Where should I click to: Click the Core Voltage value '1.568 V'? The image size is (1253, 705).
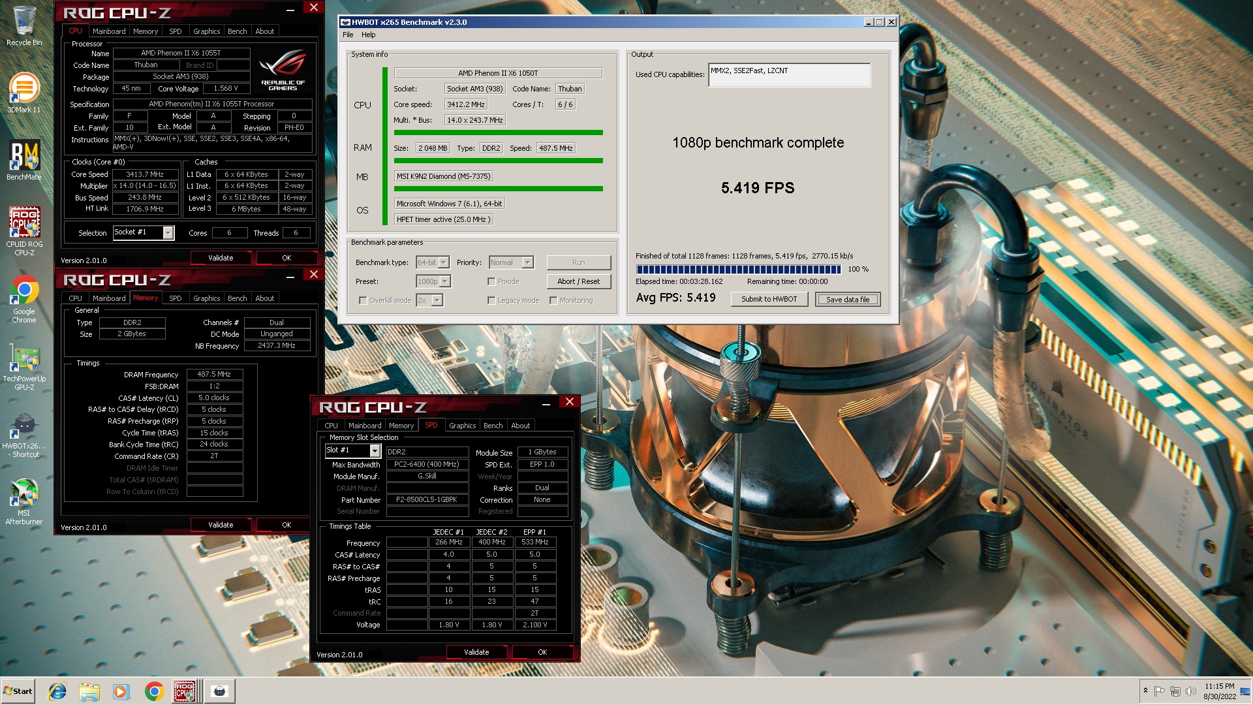pos(226,89)
